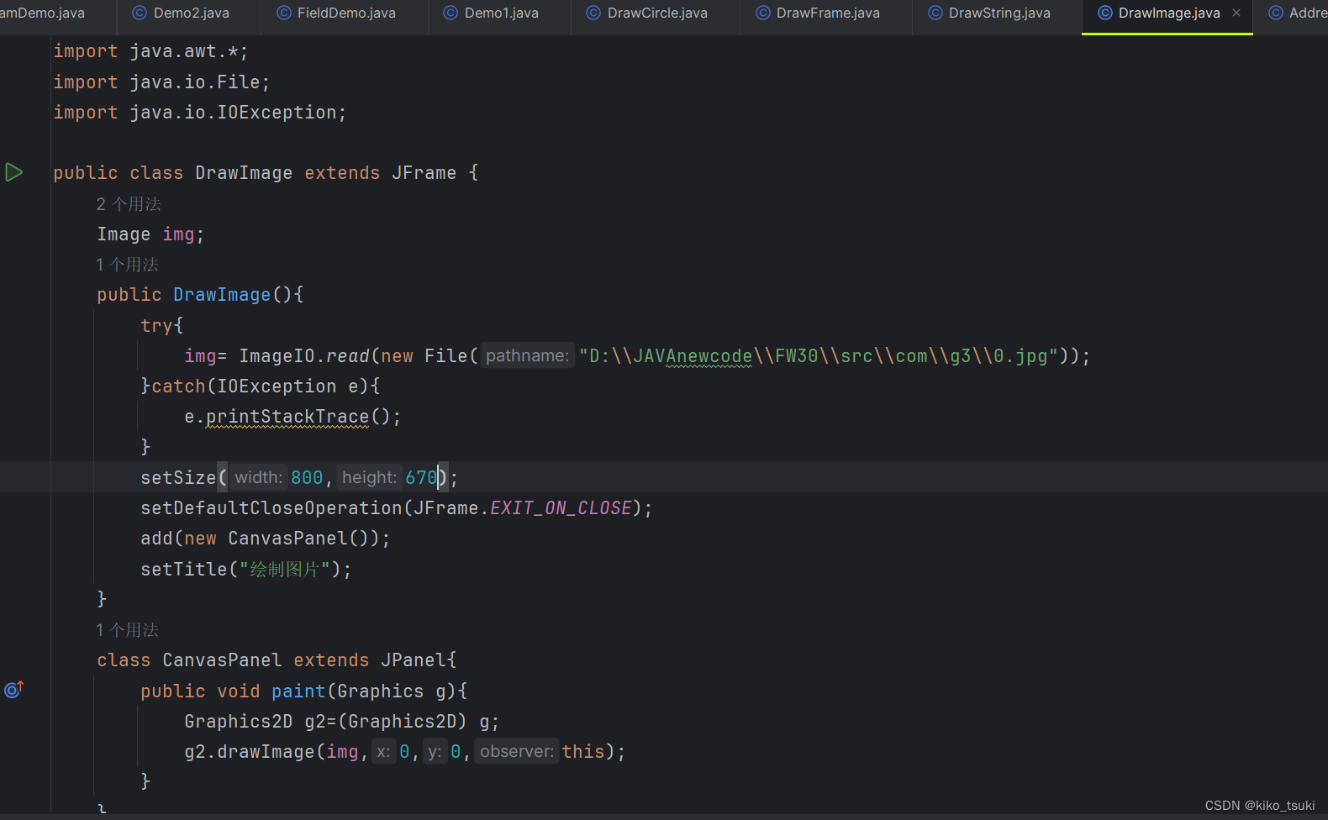
Task: Switch to the Demo2.java tab
Action: coord(182,13)
